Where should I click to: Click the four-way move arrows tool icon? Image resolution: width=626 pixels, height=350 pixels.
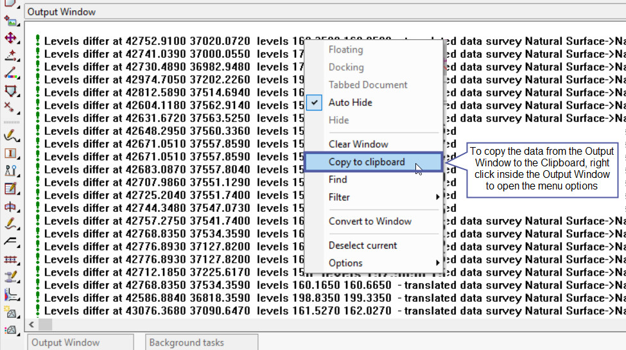(x=10, y=38)
